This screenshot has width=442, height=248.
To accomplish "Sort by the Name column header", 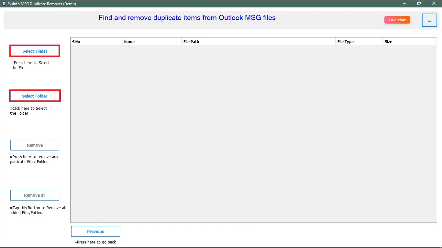I will pos(152,42).
